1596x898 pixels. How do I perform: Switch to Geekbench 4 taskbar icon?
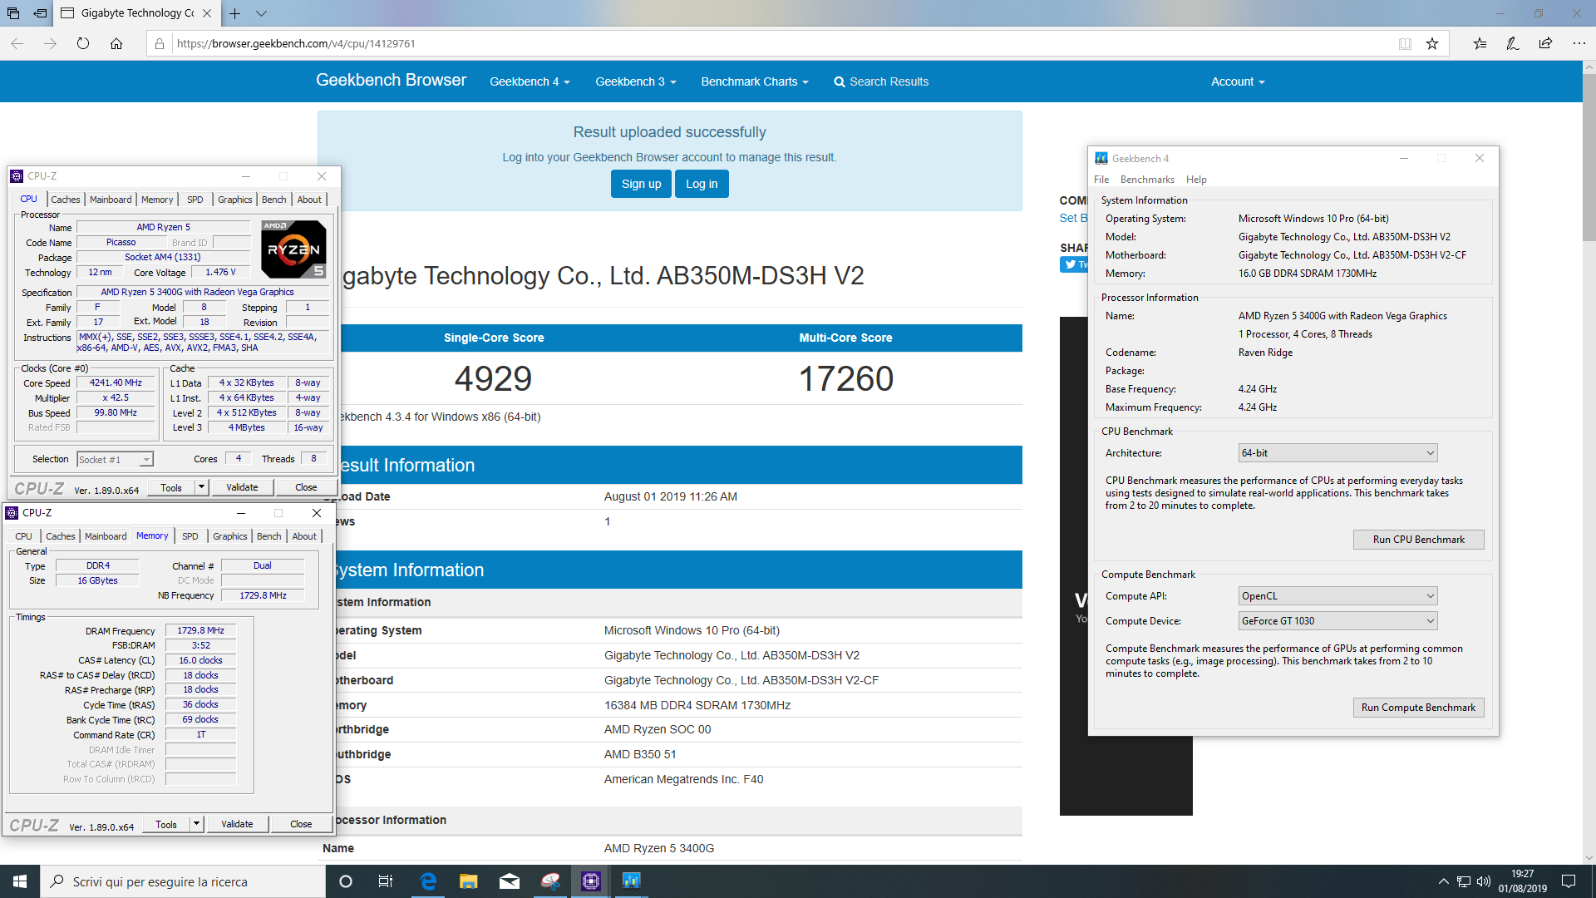(x=632, y=881)
